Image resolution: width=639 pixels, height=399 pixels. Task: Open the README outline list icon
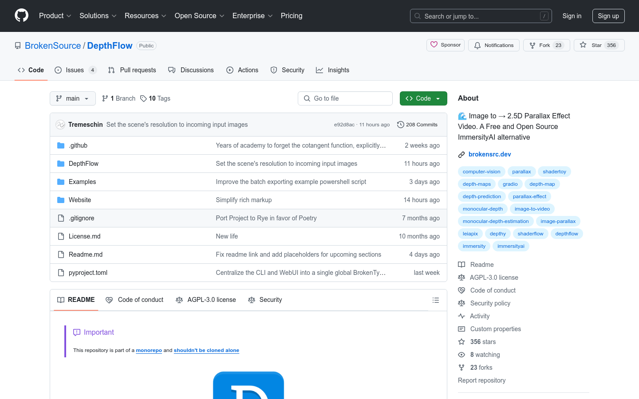[436, 300]
